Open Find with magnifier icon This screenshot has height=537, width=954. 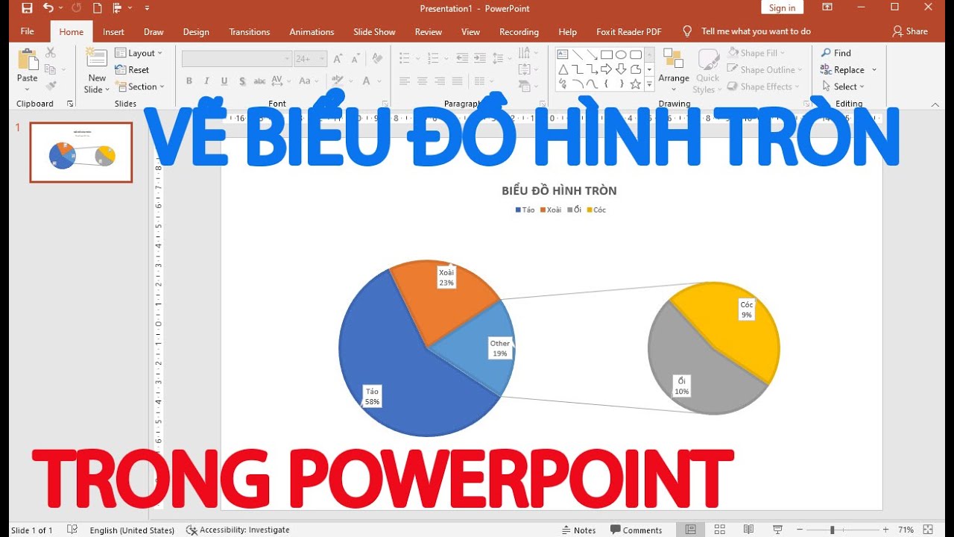(826, 53)
